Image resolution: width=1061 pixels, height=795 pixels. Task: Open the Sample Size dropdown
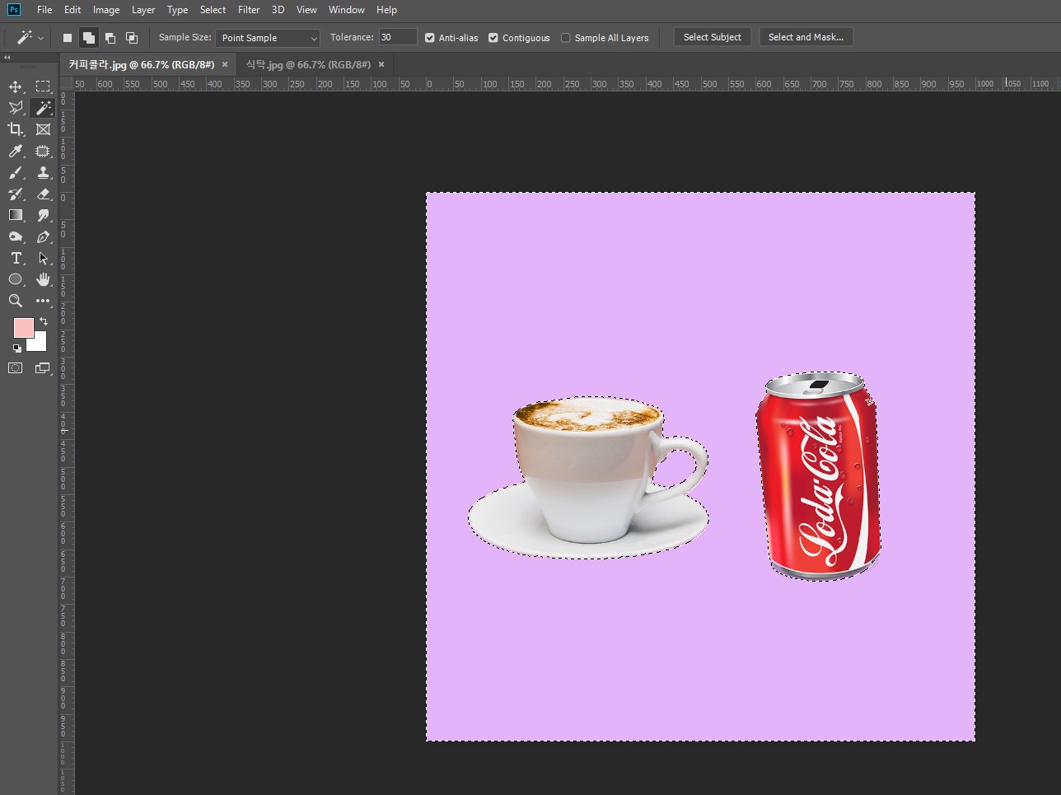pyautogui.click(x=268, y=38)
